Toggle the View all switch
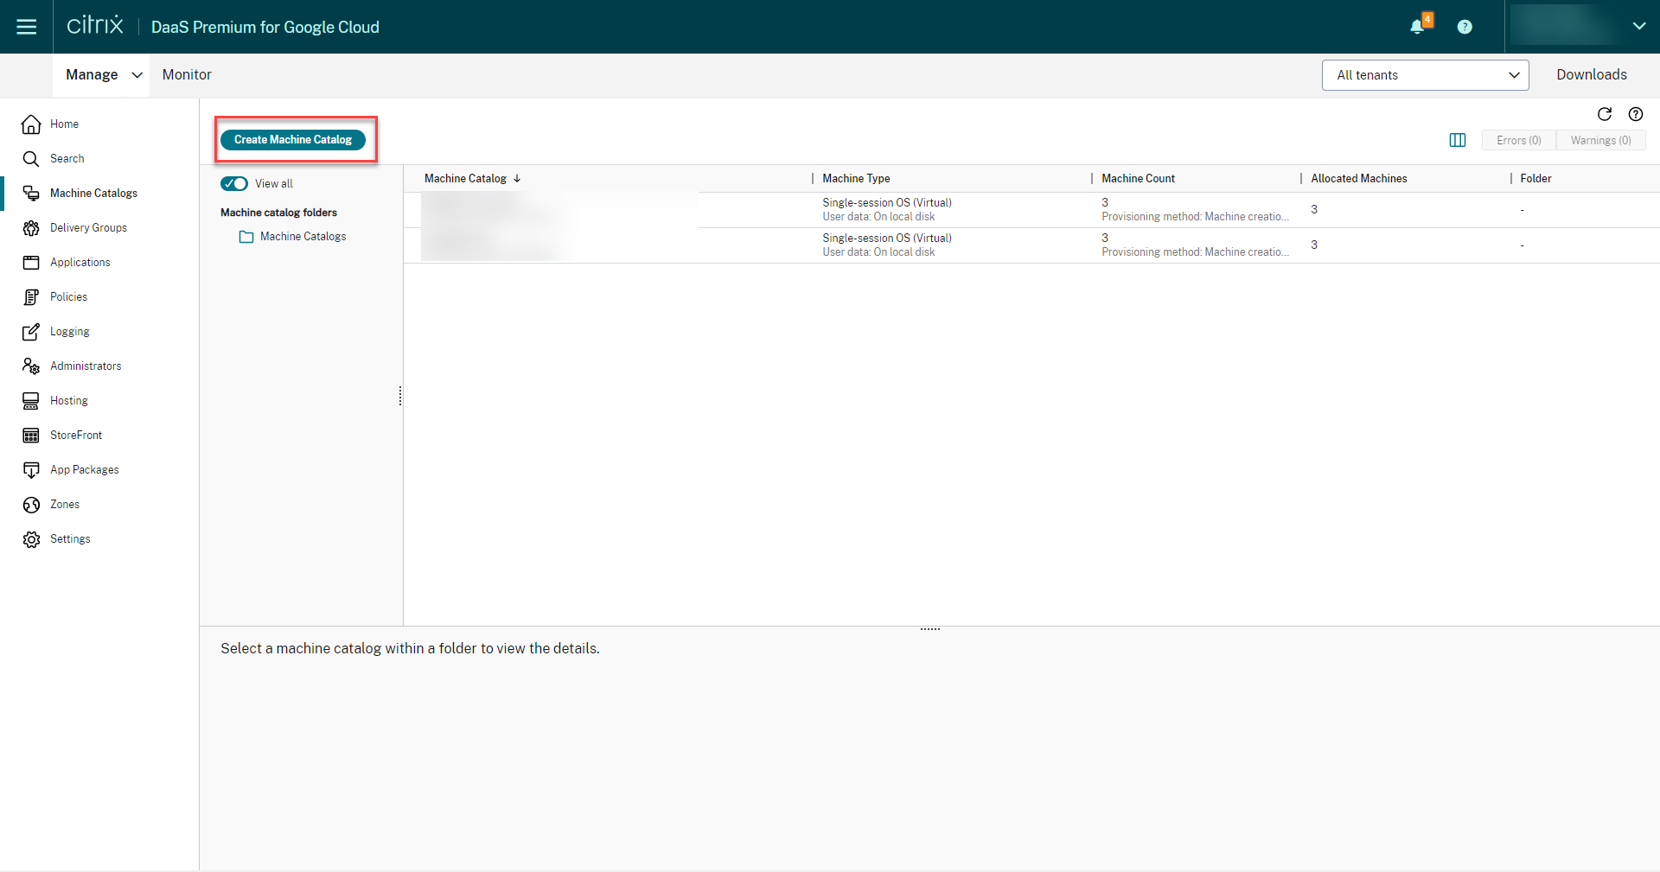Viewport: 1660px width, 872px height. (x=234, y=183)
